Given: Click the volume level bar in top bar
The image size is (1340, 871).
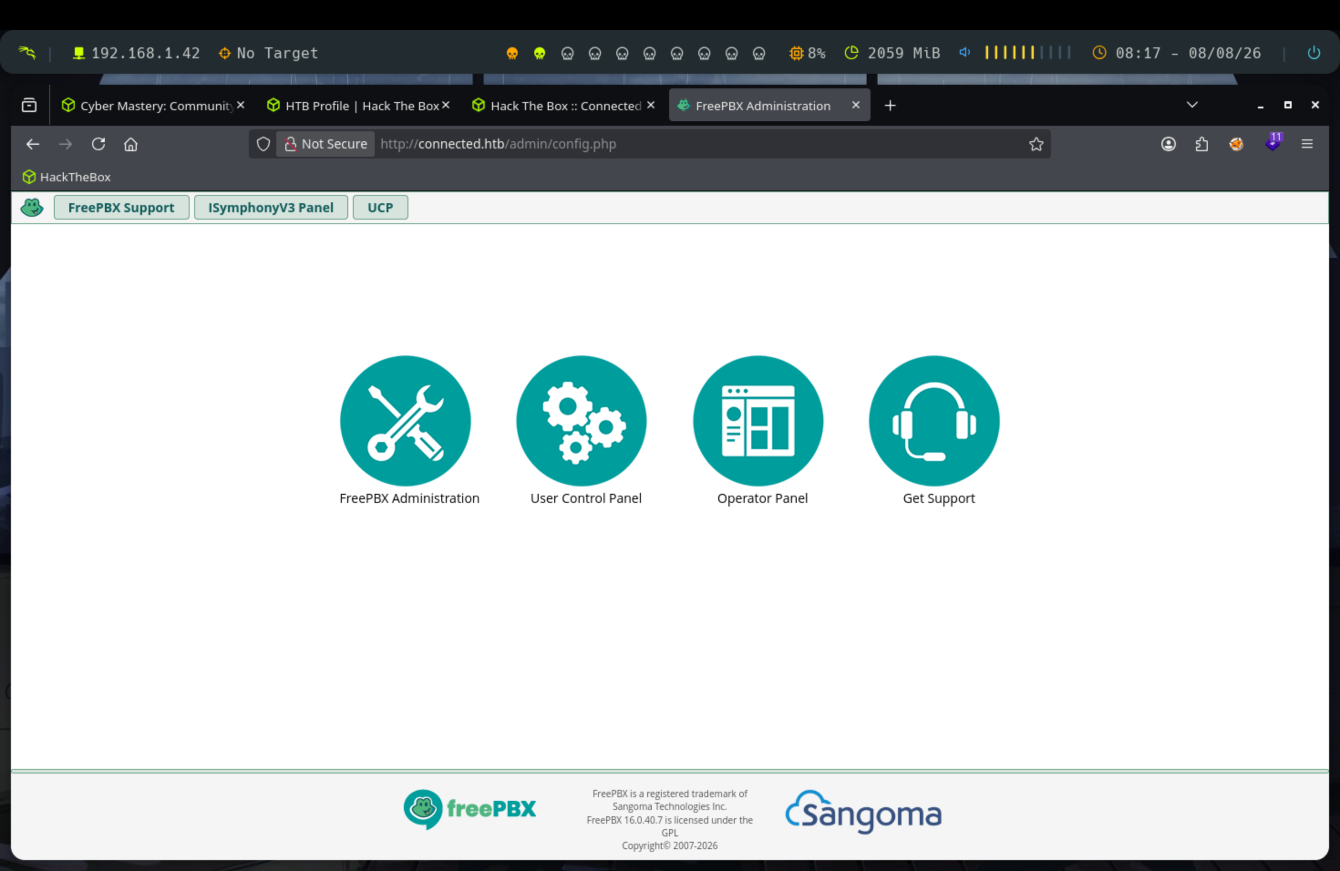Looking at the screenshot, I should tap(1027, 53).
